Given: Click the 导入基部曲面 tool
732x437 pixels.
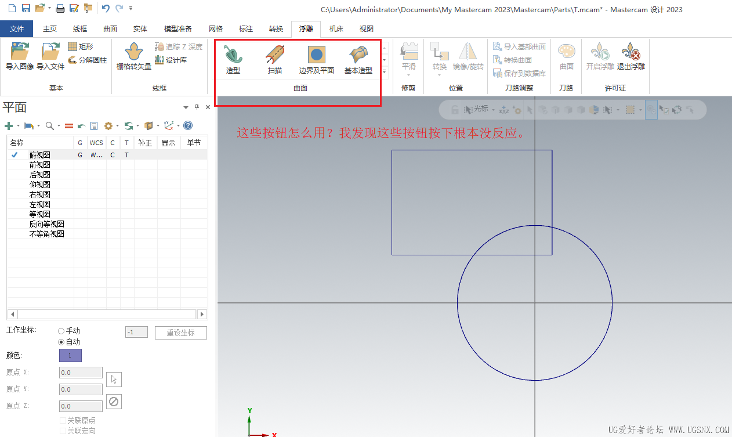Looking at the screenshot, I should click(x=519, y=46).
